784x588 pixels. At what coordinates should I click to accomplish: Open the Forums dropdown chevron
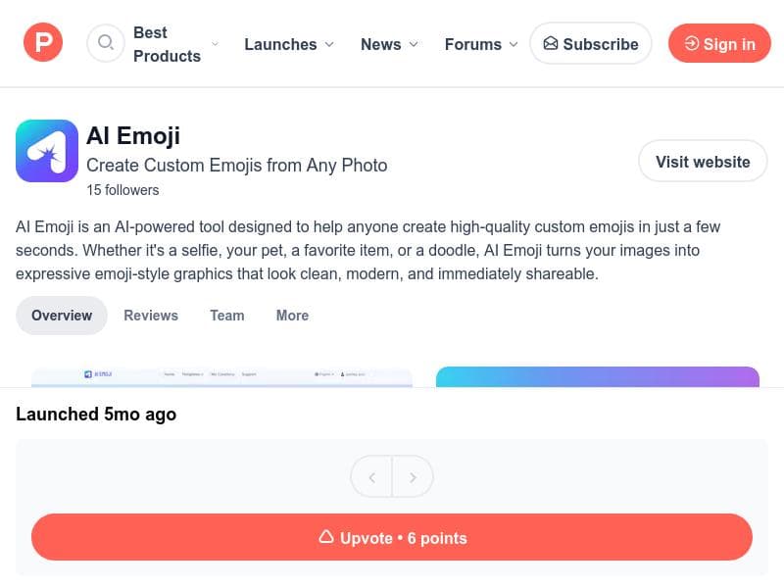513,44
